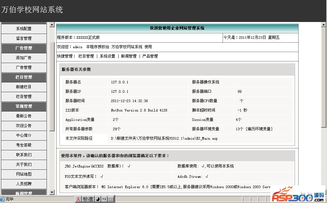Toggle the half-moon half-width icon in IME bar
327x203 pixels.
click(98, 199)
